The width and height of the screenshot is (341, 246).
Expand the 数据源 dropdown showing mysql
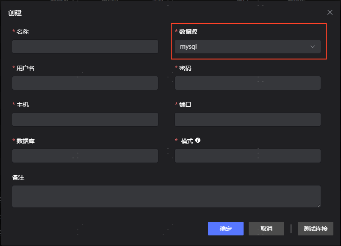(248, 47)
